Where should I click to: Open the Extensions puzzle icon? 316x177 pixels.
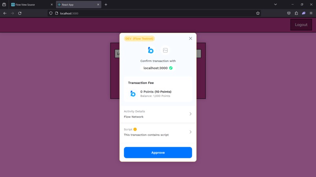pos(296,13)
